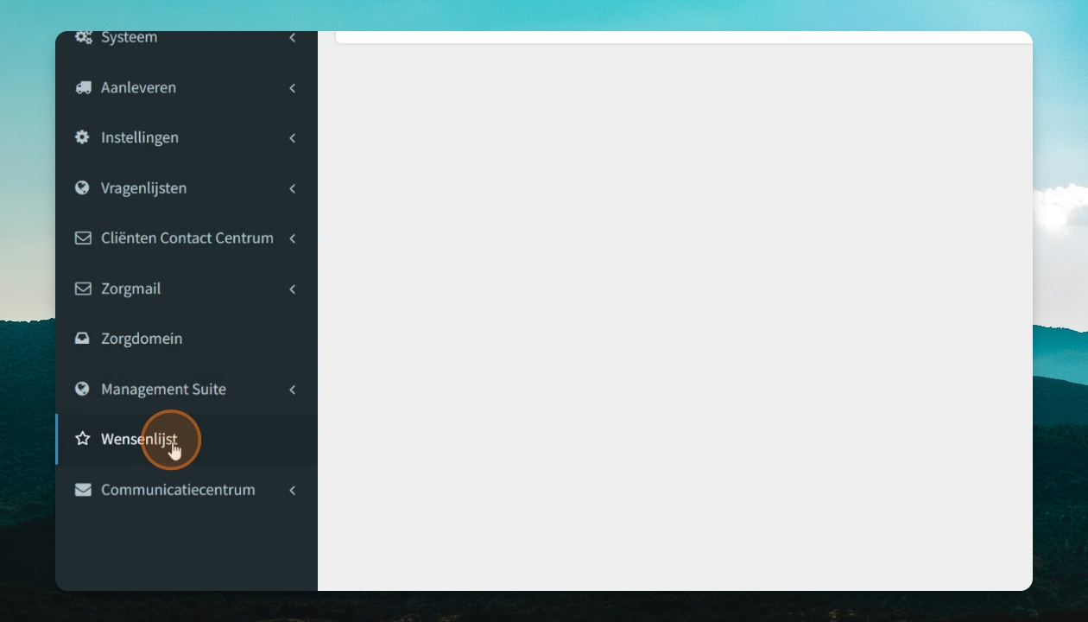Click the cogs icon beside Systeem
The width and height of the screenshot is (1088, 622).
[83, 37]
